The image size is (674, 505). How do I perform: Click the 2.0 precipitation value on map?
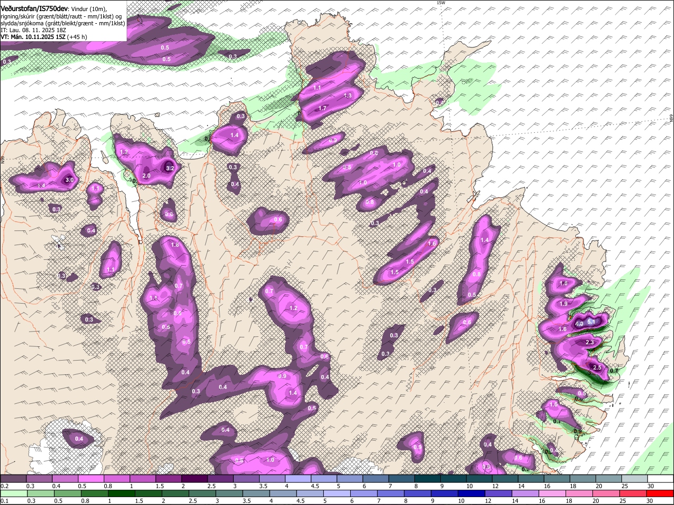[x=146, y=176]
